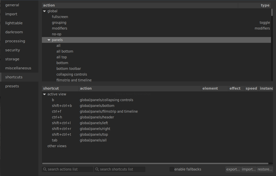The height and width of the screenshot is (176, 276).
Task: Open the lighttable preferences tab
Action: [14, 23]
